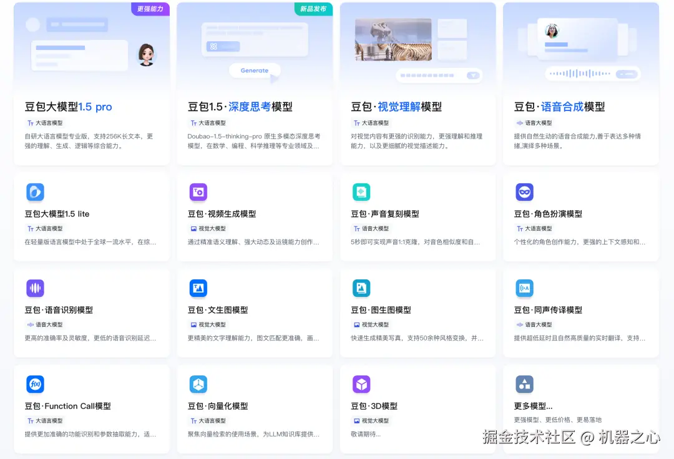Viewport: 674px width, 459px height.
Task: Open 豆包·语音合成模型 title
Action: [559, 107]
